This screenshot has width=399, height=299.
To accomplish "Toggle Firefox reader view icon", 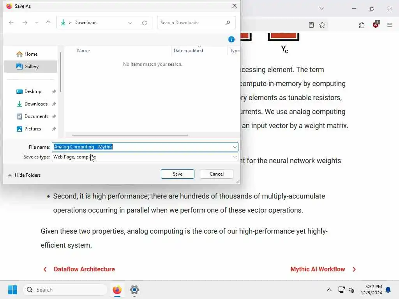I will 311,25.
